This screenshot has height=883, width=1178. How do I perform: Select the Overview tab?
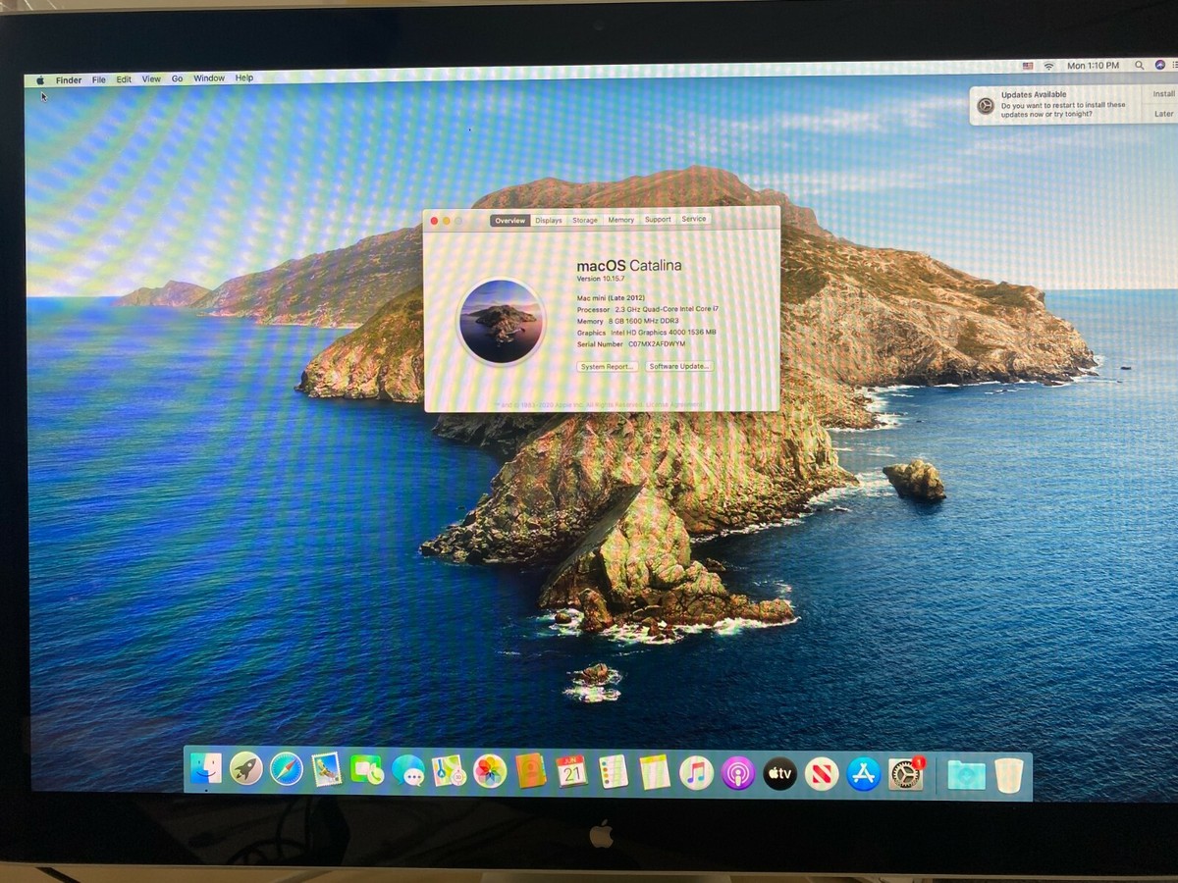(510, 221)
